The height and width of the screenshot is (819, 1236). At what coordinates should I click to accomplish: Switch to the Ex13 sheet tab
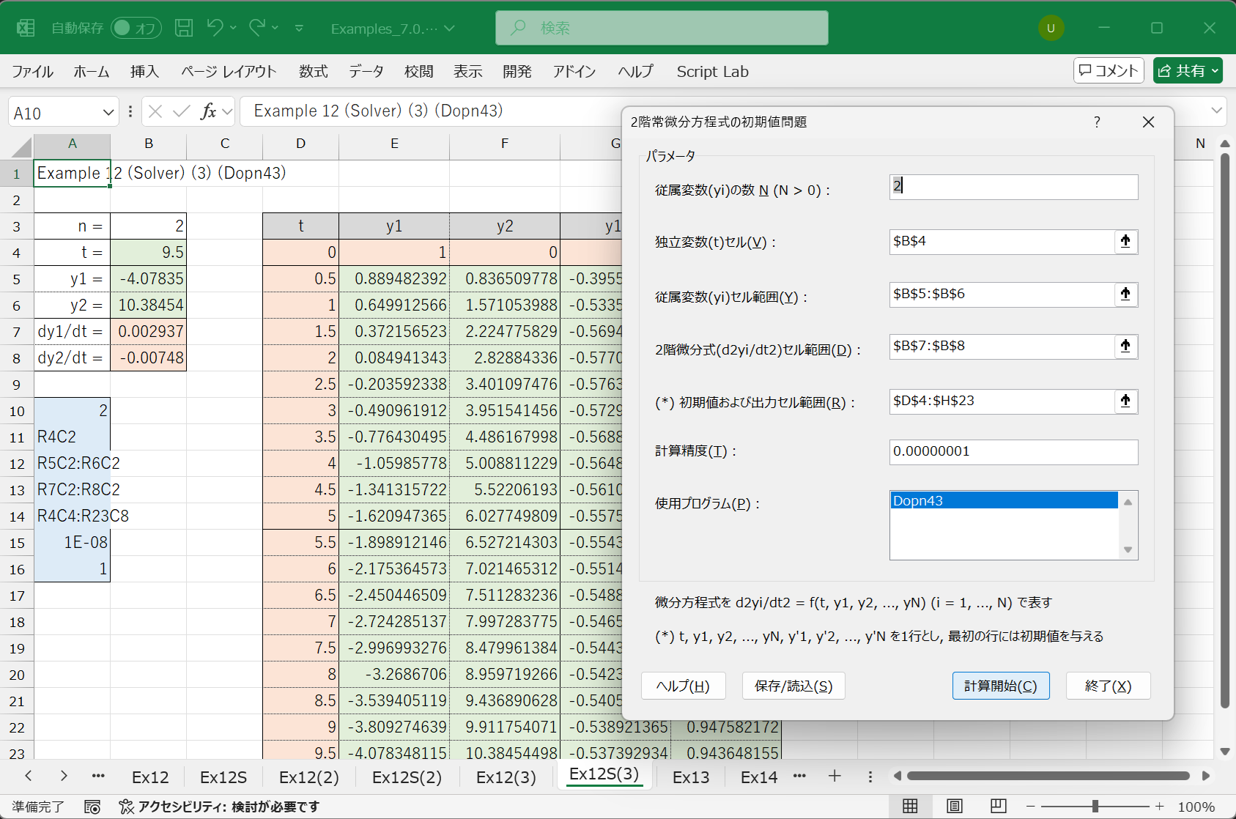690,777
